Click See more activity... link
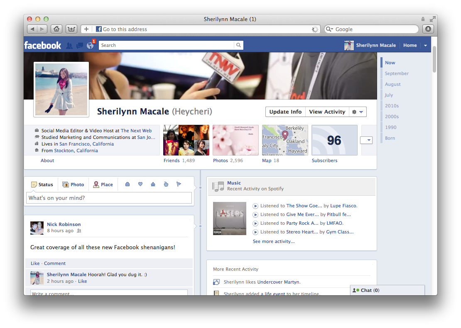Image resolution: width=461 pixels, height=328 pixels. pyautogui.click(x=274, y=241)
